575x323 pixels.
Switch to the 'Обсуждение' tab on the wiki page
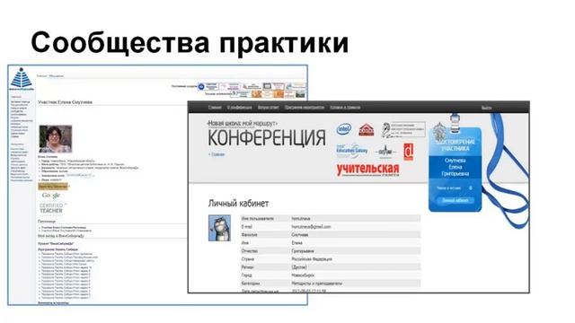(x=57, y=76)
